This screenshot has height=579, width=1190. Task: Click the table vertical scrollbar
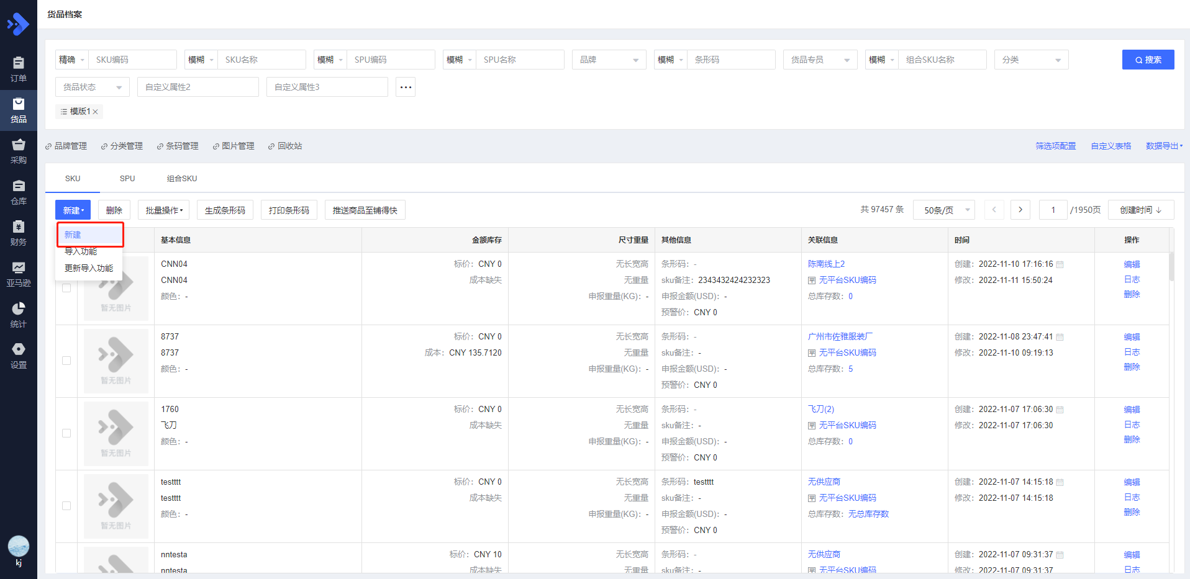[x=1171, y=266]
